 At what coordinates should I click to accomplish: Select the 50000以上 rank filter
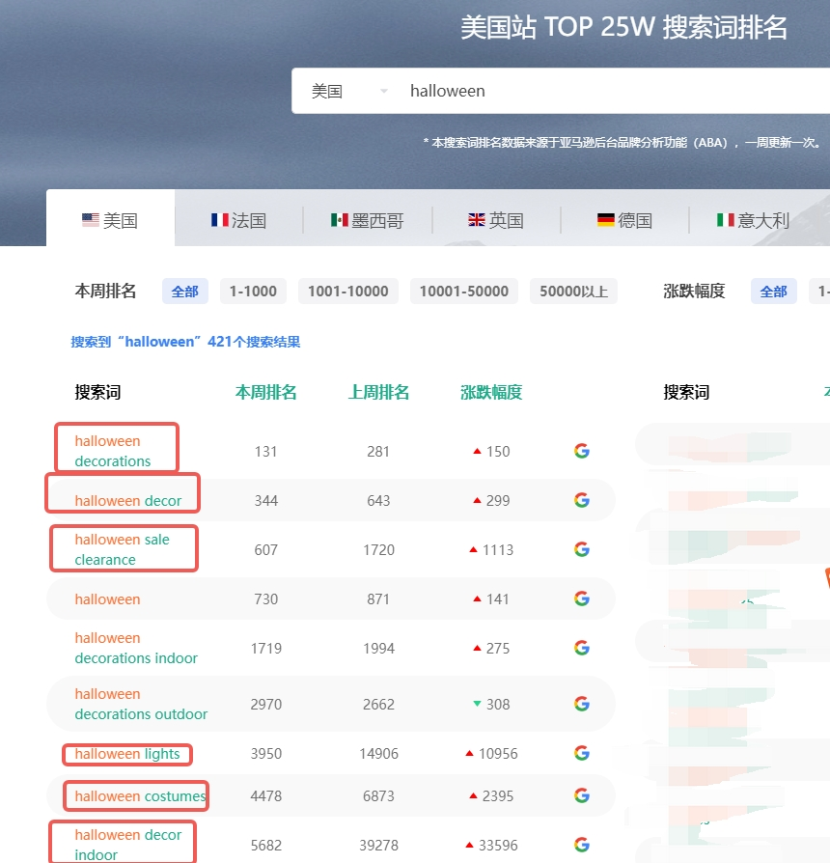(x=573, y=292)
